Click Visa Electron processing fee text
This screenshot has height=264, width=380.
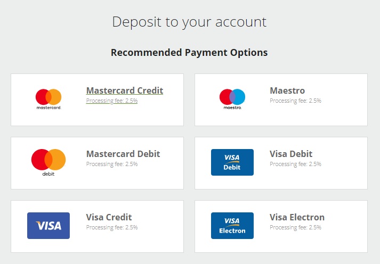pos(295,227)
